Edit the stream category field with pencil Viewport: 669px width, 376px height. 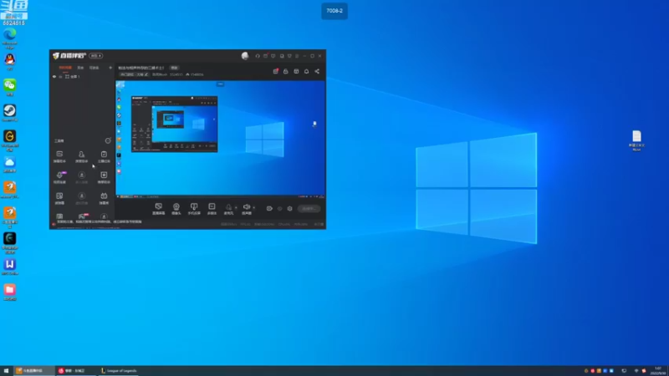[x=134, y=74]
